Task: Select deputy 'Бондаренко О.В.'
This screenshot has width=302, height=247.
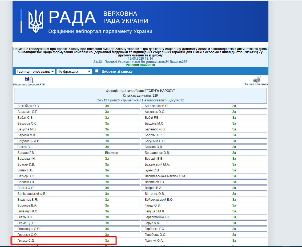Action: 157,153
